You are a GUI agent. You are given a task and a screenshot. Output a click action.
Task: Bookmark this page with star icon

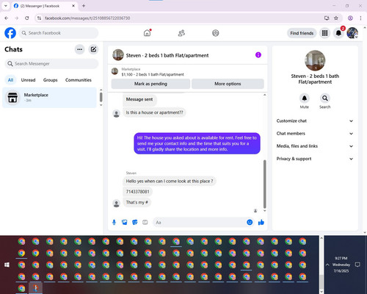coord(336,18)
